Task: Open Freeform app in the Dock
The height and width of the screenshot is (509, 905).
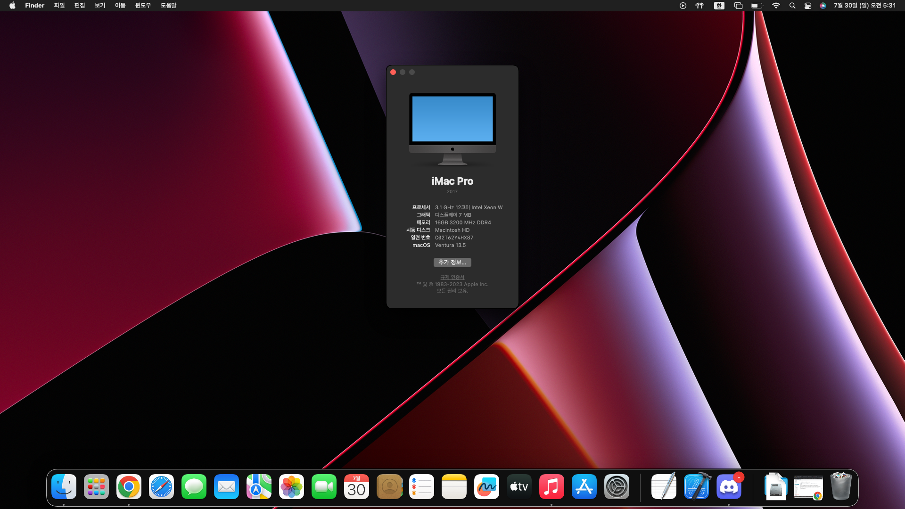Action: point(486,487)
